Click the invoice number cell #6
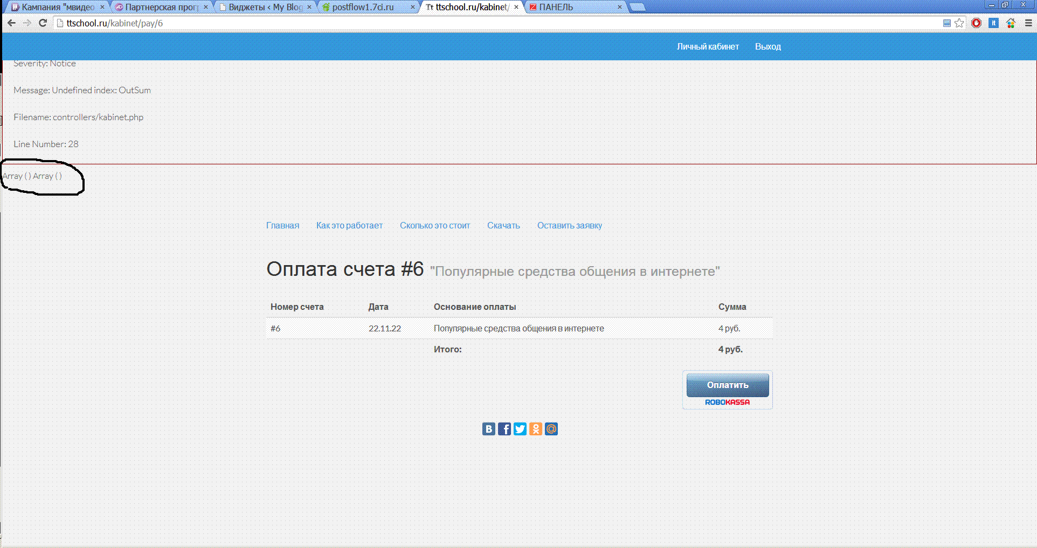This screenshot has width=1037, height=548. point(275,329)
